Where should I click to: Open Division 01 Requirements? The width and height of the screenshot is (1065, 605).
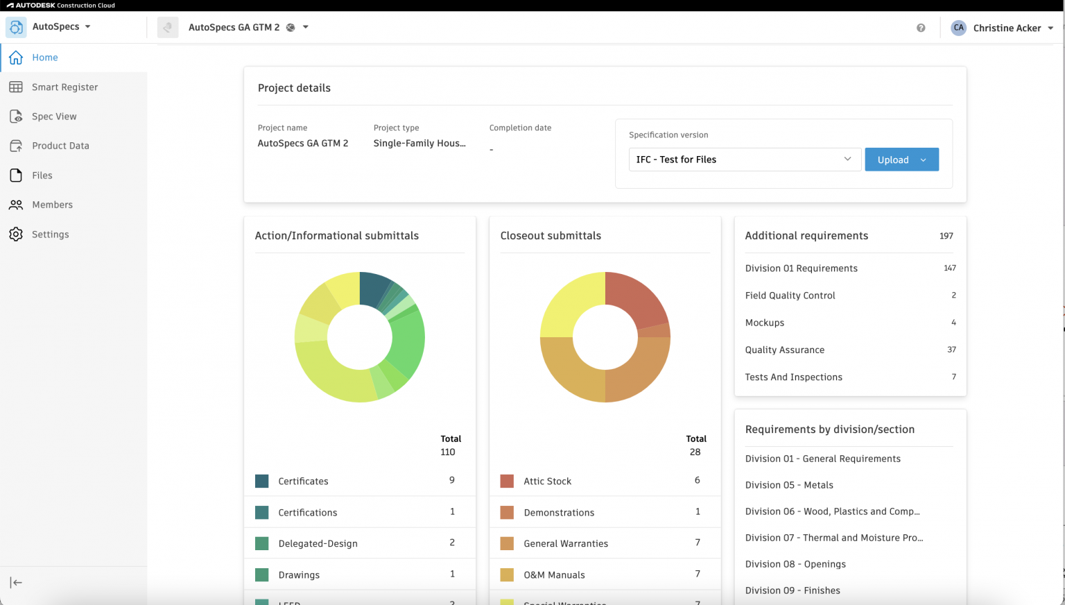point(802,268)
